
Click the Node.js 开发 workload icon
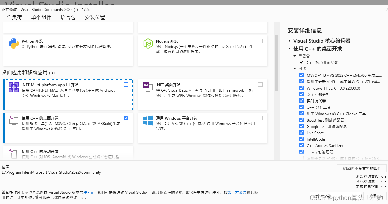[148, 43]
